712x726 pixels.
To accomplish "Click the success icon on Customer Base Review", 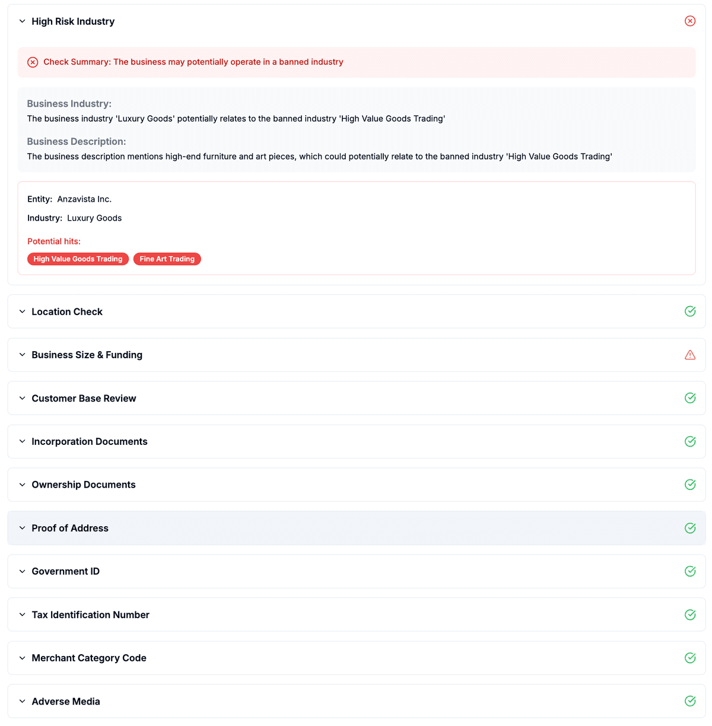I will 690,398.
